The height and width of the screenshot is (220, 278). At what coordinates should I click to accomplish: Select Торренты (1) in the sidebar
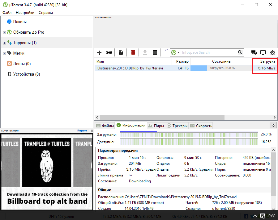25,43
